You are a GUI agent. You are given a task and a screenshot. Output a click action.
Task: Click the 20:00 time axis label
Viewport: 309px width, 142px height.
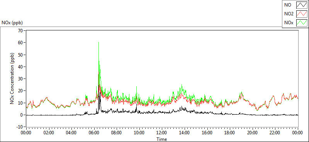253,133
